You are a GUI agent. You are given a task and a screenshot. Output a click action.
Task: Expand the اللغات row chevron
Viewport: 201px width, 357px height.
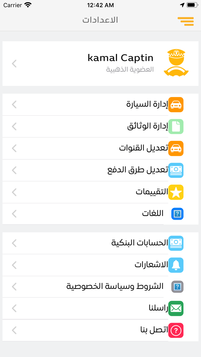(14, 214)
